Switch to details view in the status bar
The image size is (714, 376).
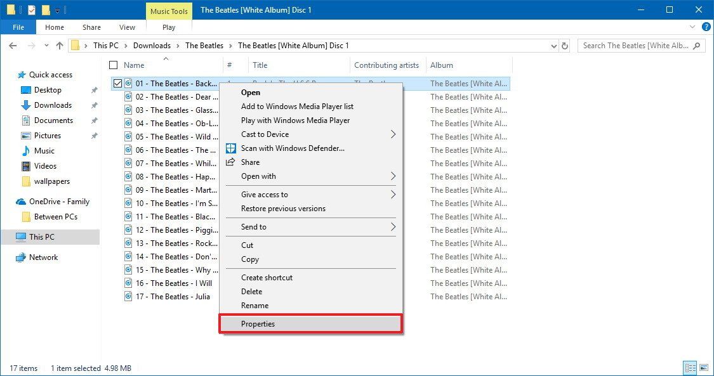pyautogui.click(x=689, y=368)
